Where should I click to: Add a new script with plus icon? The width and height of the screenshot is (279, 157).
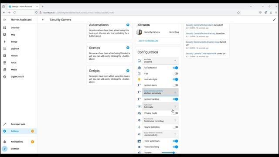(128, 71)
